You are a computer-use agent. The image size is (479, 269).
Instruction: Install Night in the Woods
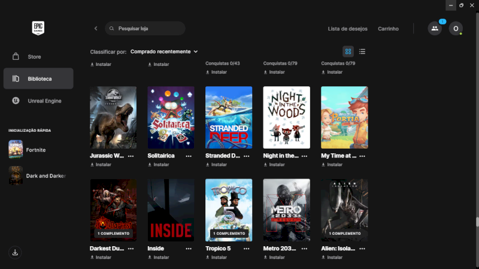coord(274,165)
